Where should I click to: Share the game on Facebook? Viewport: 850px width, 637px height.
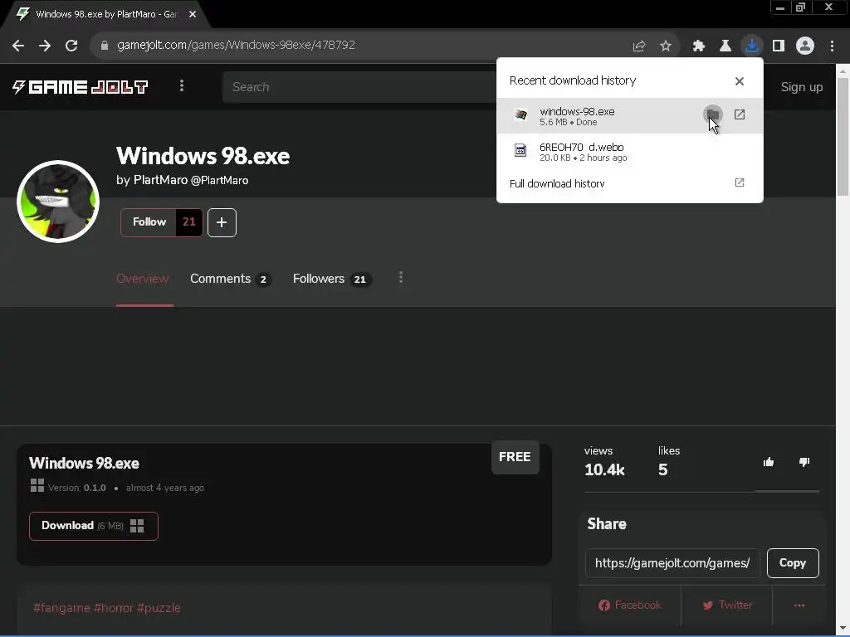tap(629, 605)
